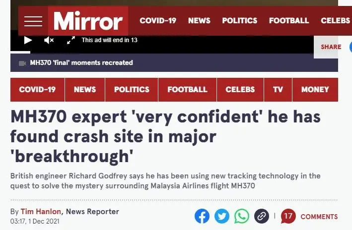Open the hamburger menu icon
Viewport: 352px width, 230px height.
(33, 21)
